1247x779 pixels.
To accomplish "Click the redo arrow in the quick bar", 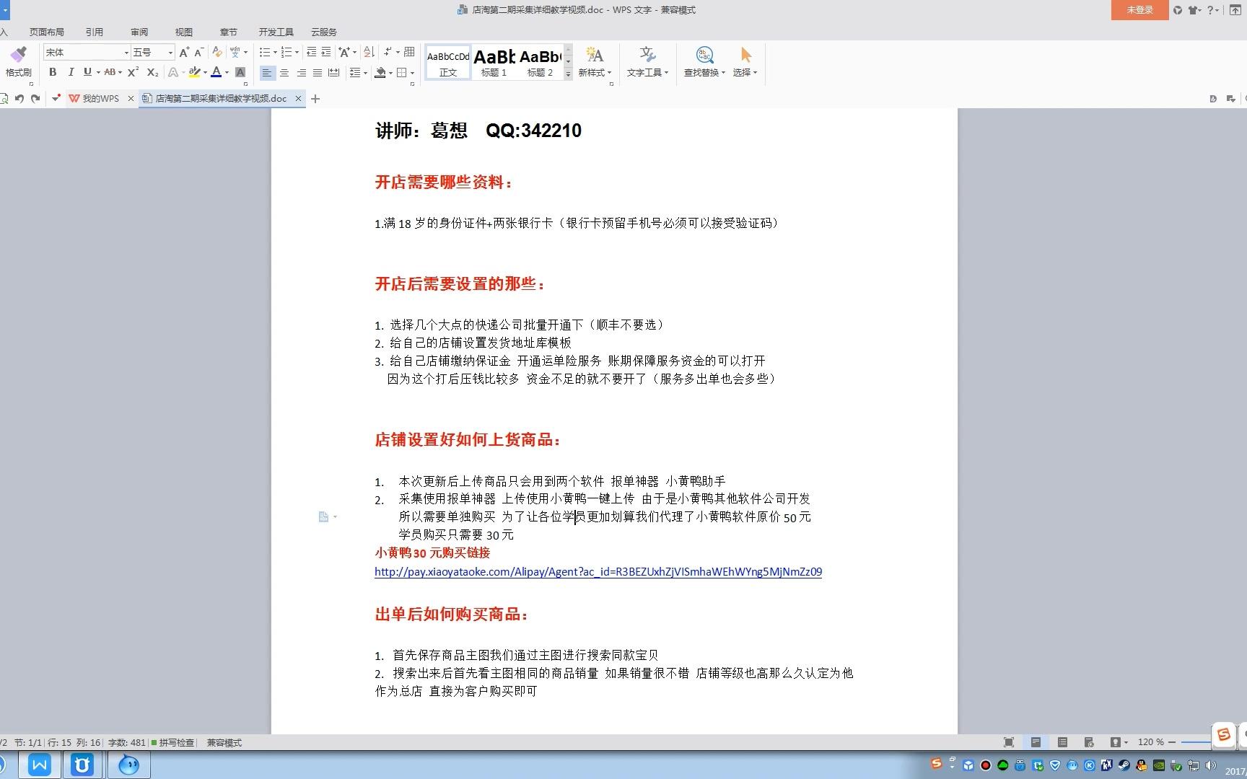I will pos(35,99).
